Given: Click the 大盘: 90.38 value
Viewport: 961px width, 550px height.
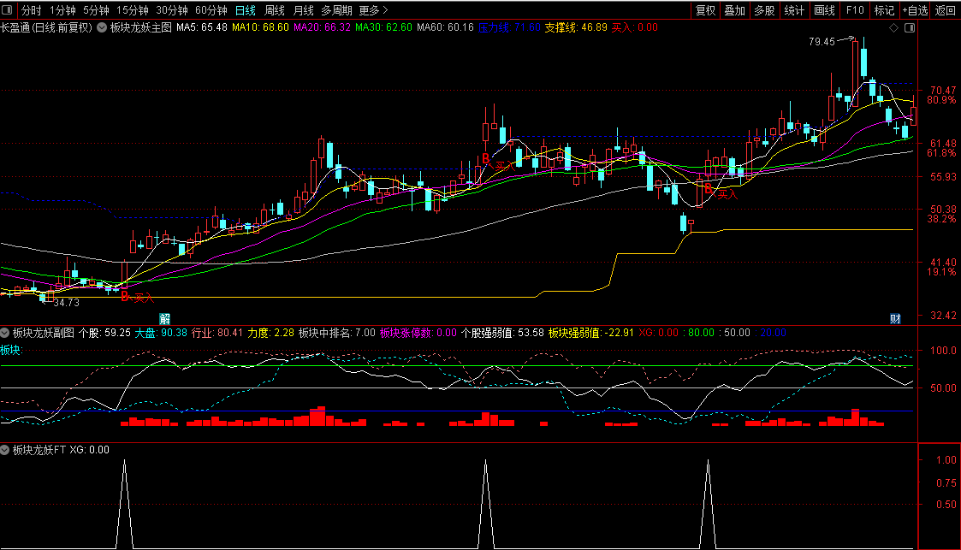Looking at the screenshot, I should (161, 333).
